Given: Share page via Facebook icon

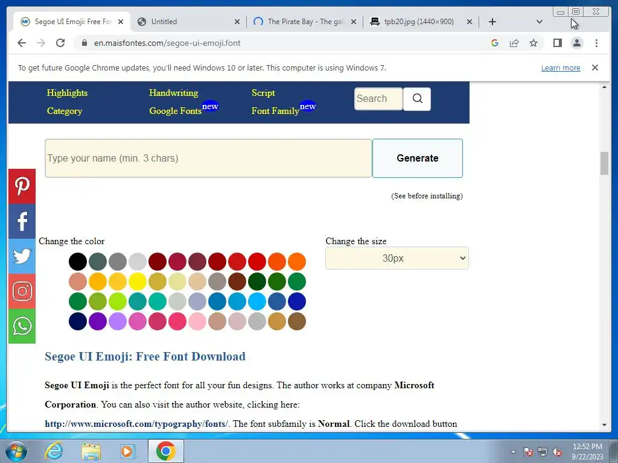Looking at the screenshot, I should click(22, 221).
